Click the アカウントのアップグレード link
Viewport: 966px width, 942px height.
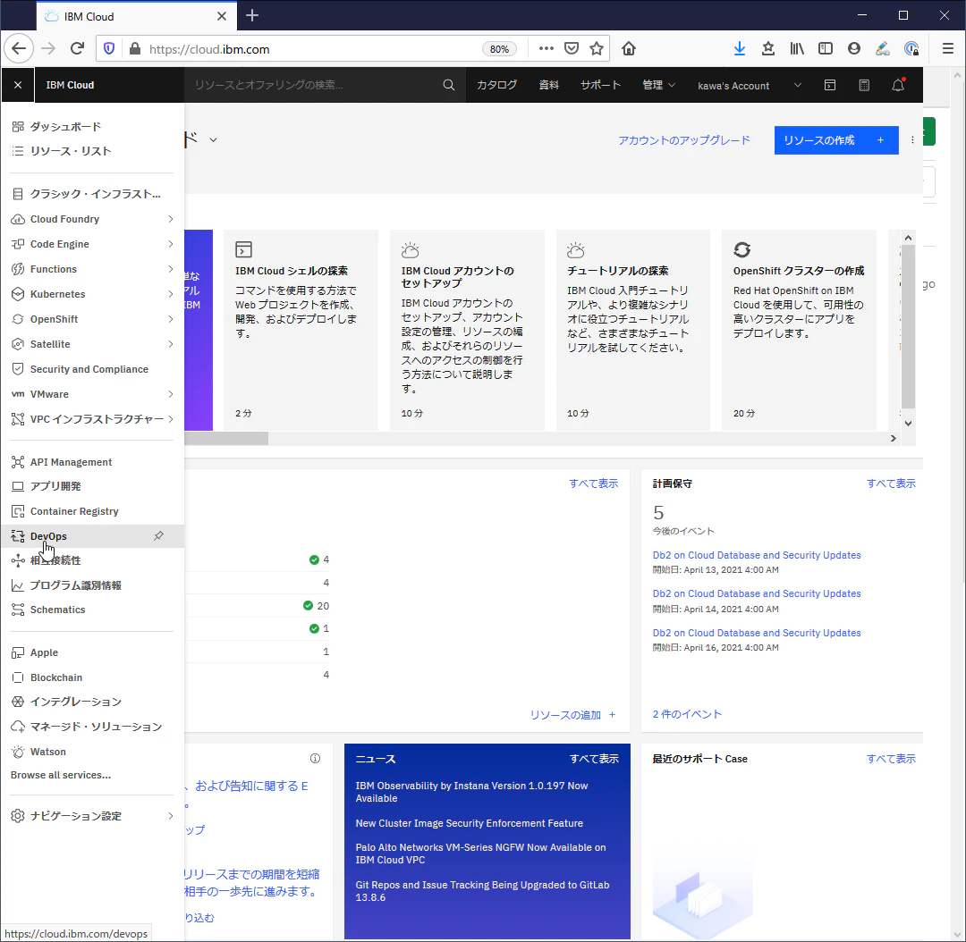pyautogui.click(x=684, y=140)
